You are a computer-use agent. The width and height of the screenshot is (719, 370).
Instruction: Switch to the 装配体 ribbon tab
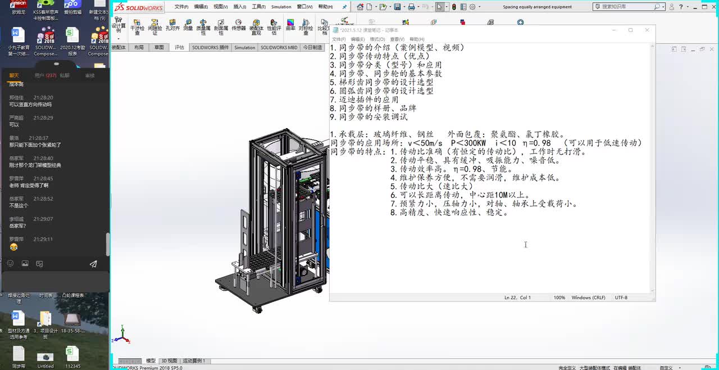click(x=119, y=48)
